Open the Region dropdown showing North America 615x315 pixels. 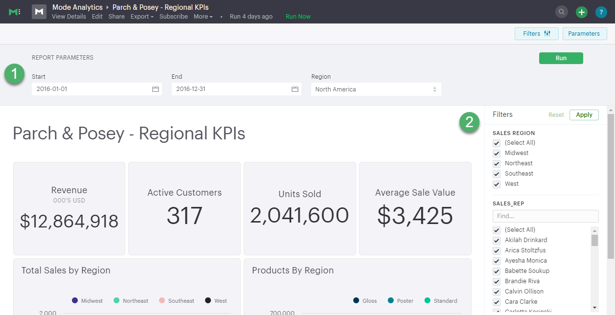pyautogui.click(x=376, y=90)
